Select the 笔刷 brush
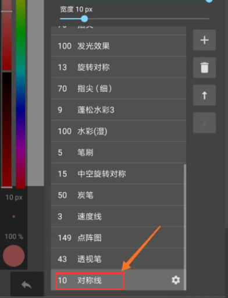 [x=119, y=152]
